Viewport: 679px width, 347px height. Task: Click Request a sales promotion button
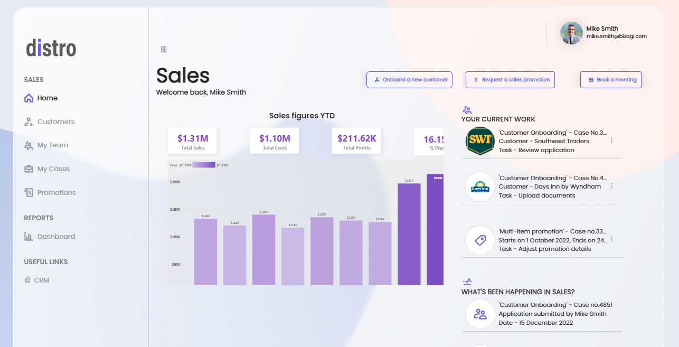(x=510, y=80)
